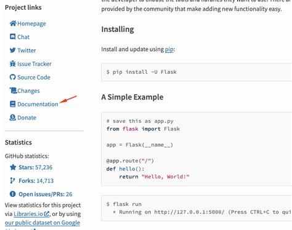Click the Donate icon

coord(12,117)
